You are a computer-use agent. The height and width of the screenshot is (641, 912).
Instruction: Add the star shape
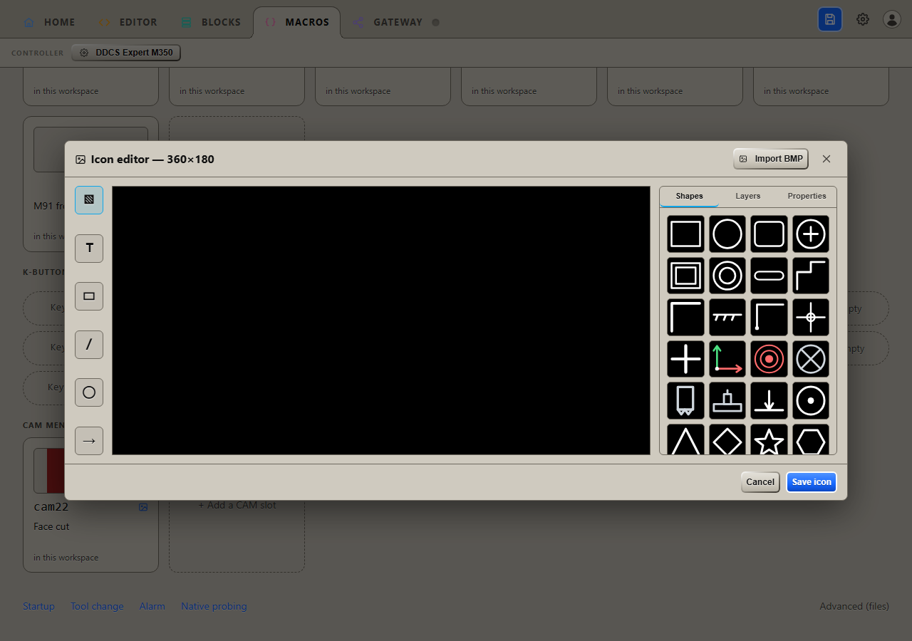click(x=769, y=439)
